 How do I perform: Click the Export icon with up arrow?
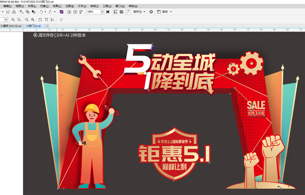pos(75,12)
